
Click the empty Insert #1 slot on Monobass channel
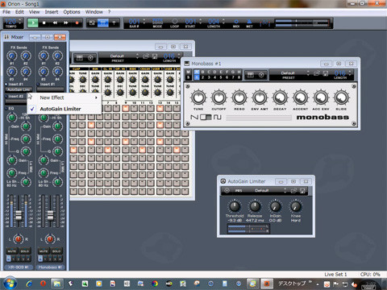click(51, 89)
